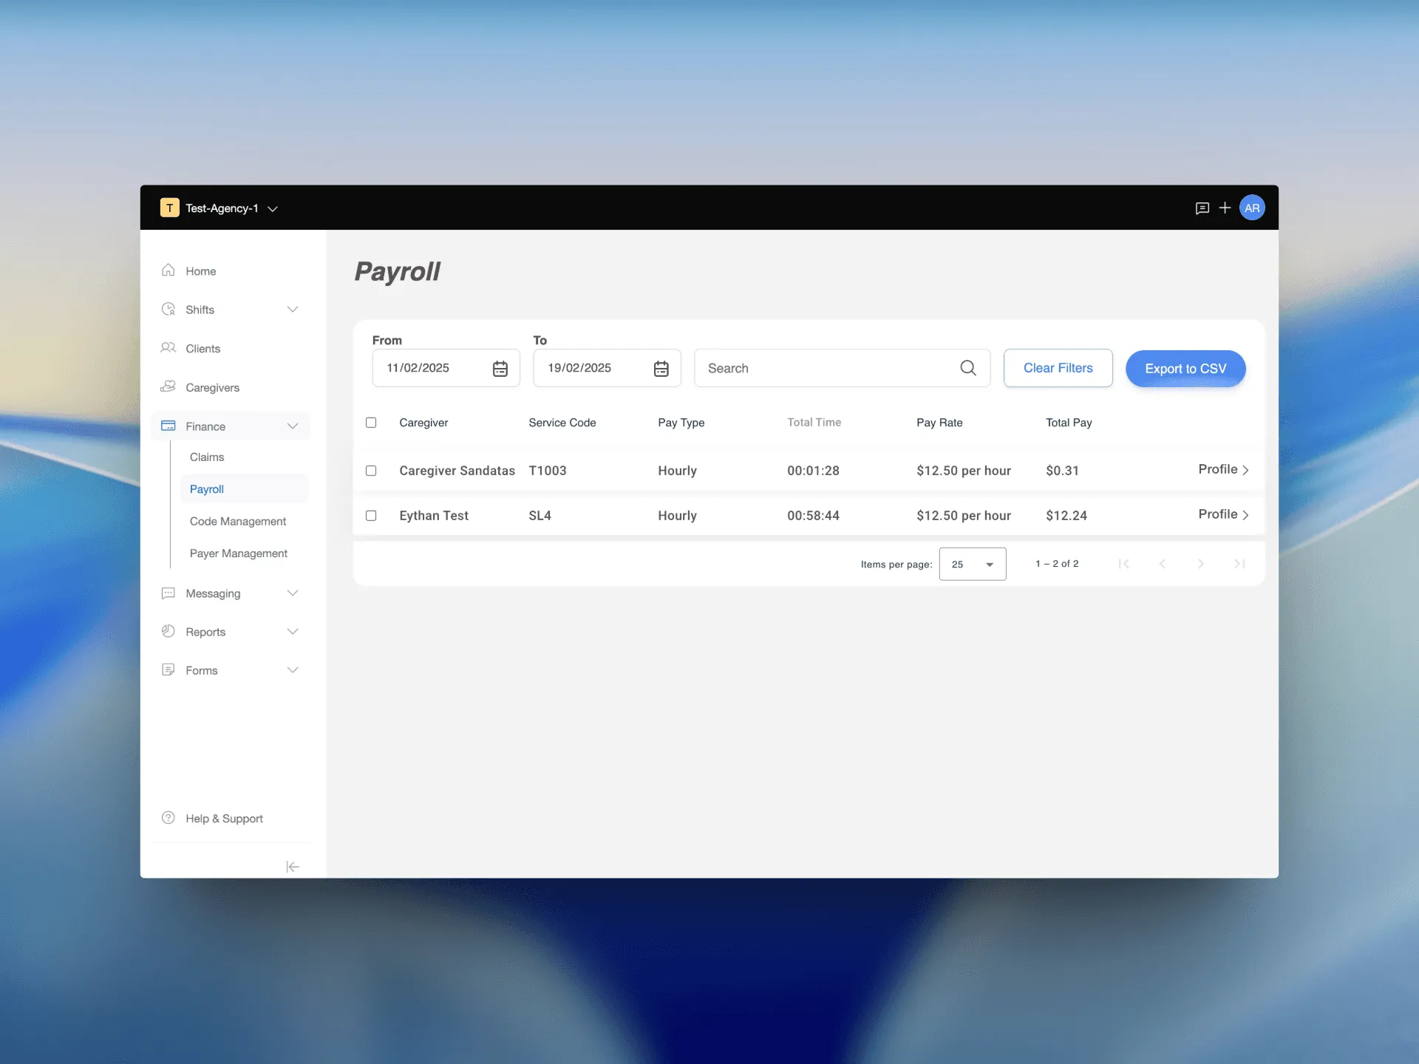Go to the next page arrow
The height and width of the screenshot is (1064, 1419).
(x=1201, y=564)
